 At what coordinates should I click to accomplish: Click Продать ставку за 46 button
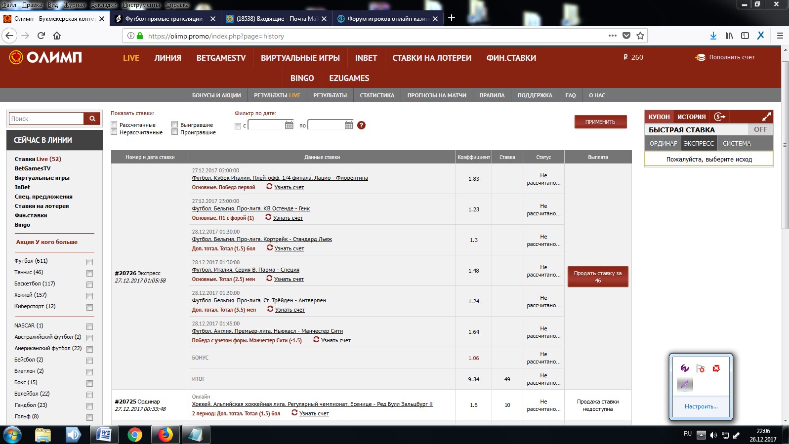coord(598,277)
